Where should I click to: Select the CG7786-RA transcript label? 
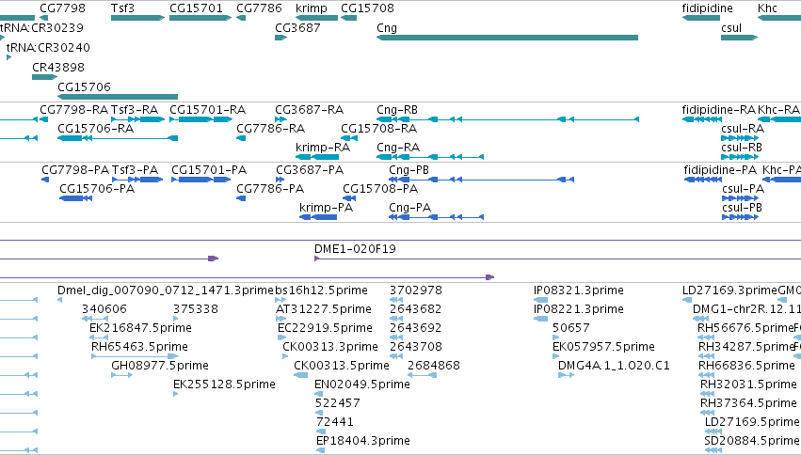271,129
